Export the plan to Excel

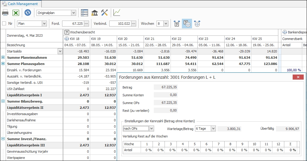16,13
